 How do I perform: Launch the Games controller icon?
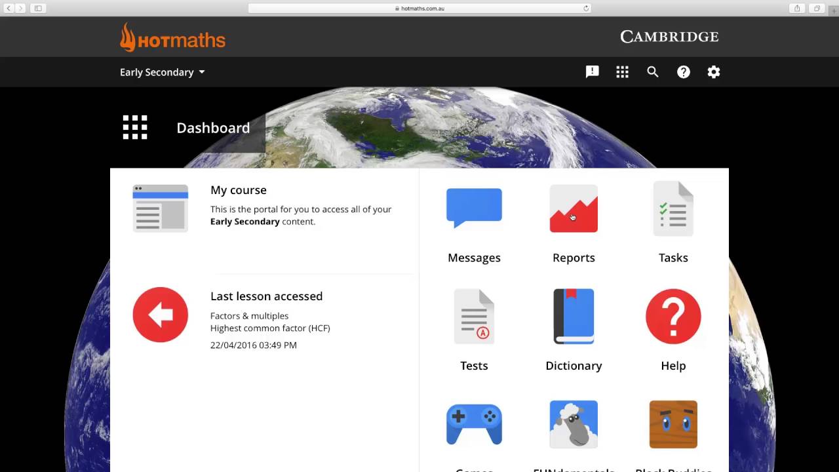(474, 424)
